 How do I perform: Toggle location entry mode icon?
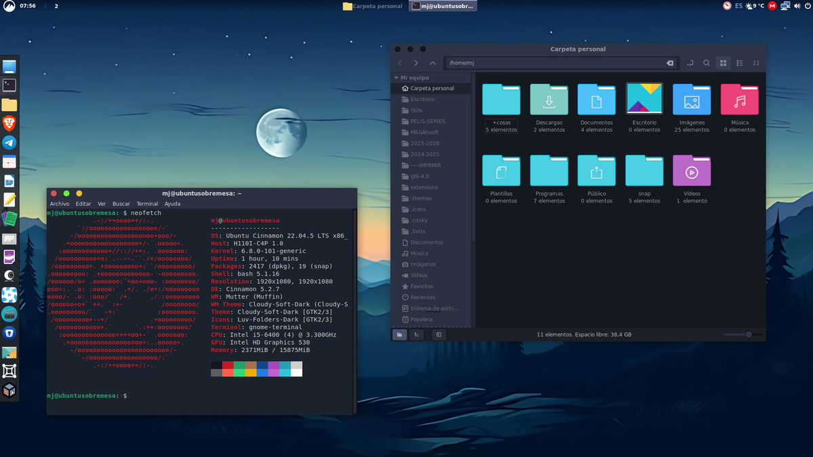point(690,63)
